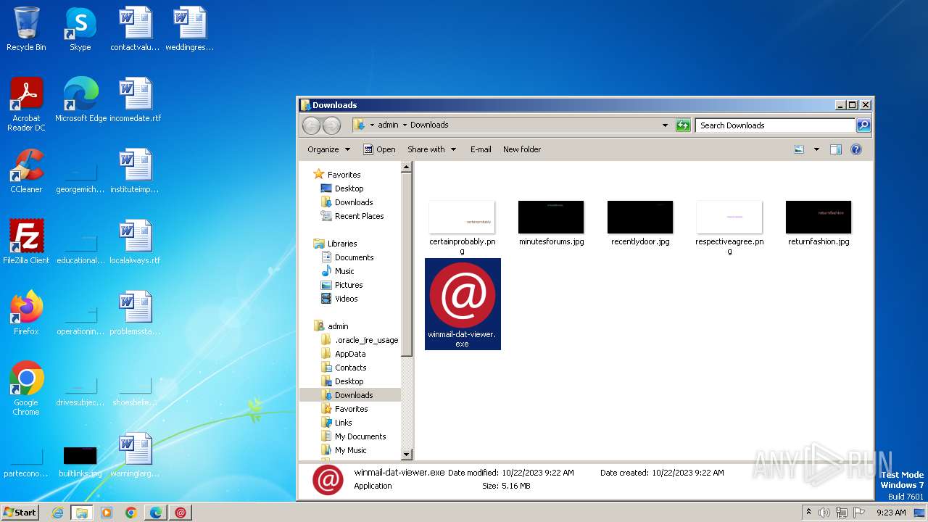Viewport: 928px width, 522px height.
Task: Open the Pictures library
Action: pyautogui.click(x=349, y=285)
